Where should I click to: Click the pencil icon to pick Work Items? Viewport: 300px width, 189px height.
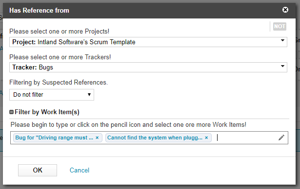tap(281, 137)
